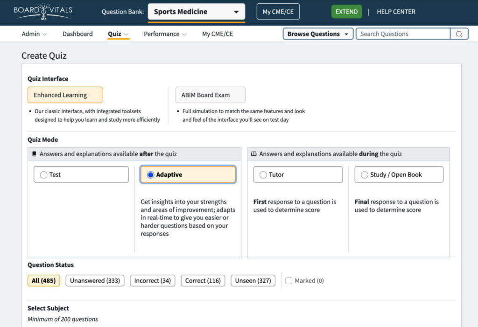Open My CME/CE in the navigation bar
Image resolution: width=478 pixels, height=327 pixels.
tap(218, 34)
